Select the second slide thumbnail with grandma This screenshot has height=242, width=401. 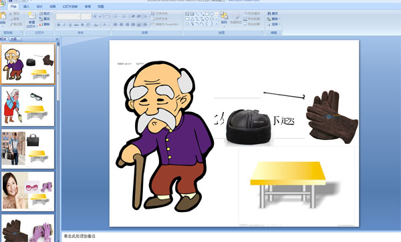coord(28,107)
